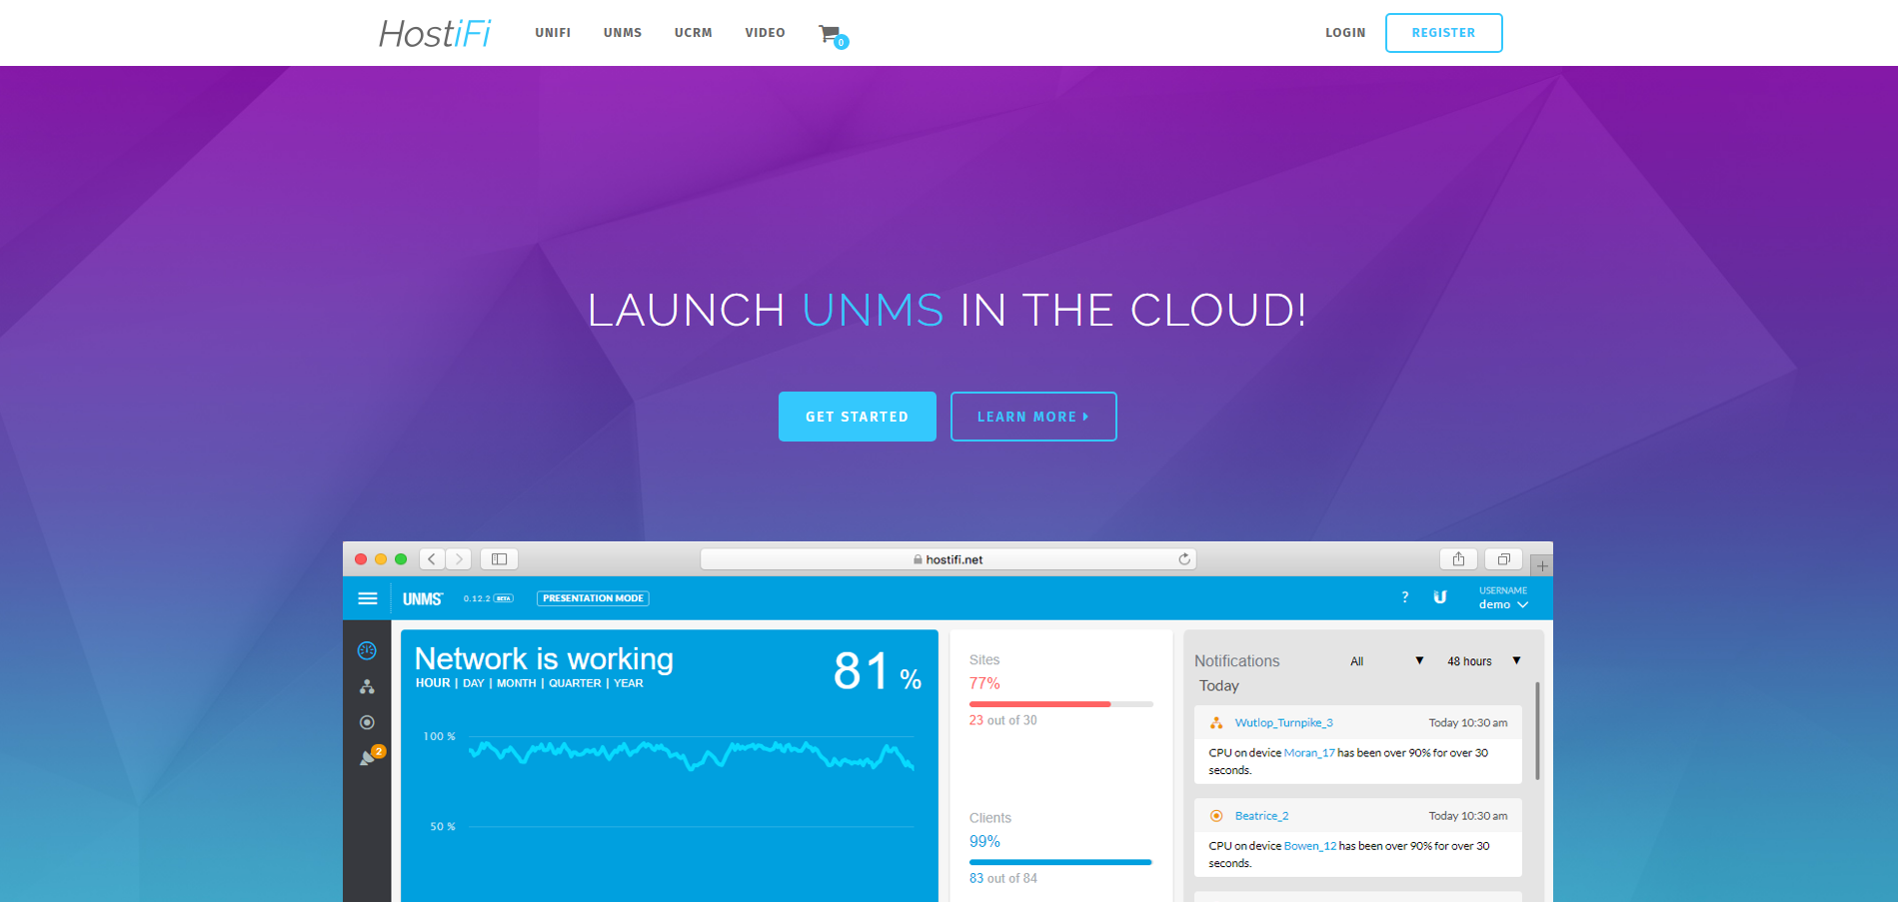The height and width of the screenshot is (902, 1898).
Task: Expand the username demo dropdown
Action: pyautogui.click(x=1503, y=598)
